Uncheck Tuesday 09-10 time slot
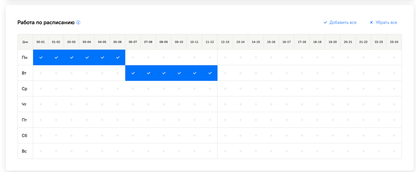The width and height of the screenshot is (416, 172). pyautogui.click(x=179, y=73)
